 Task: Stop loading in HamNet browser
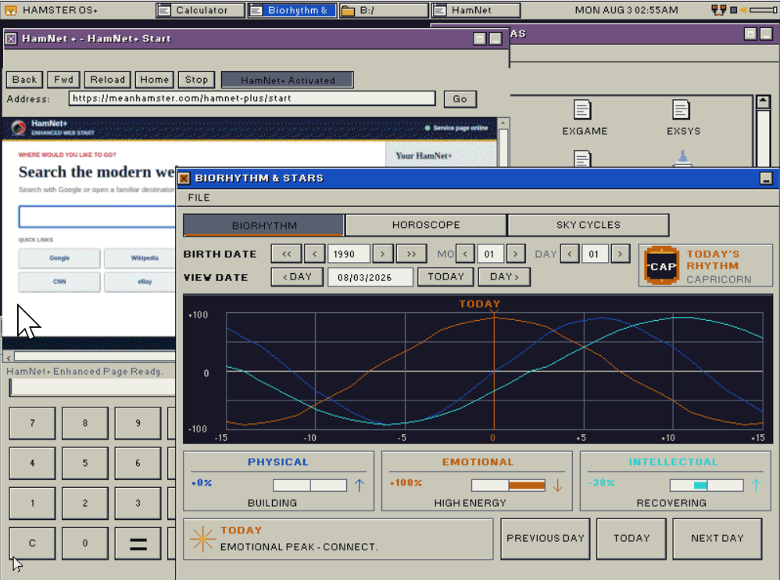(x=196, y=80)
